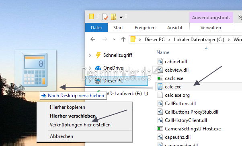
Task: Click the calc.exe calculator icon in list
Action: coord(160,87)
